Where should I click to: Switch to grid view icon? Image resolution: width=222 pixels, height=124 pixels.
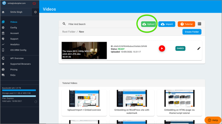199,24
